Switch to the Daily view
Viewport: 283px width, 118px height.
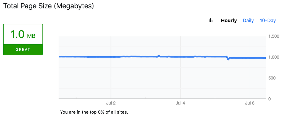coord(248,21)
